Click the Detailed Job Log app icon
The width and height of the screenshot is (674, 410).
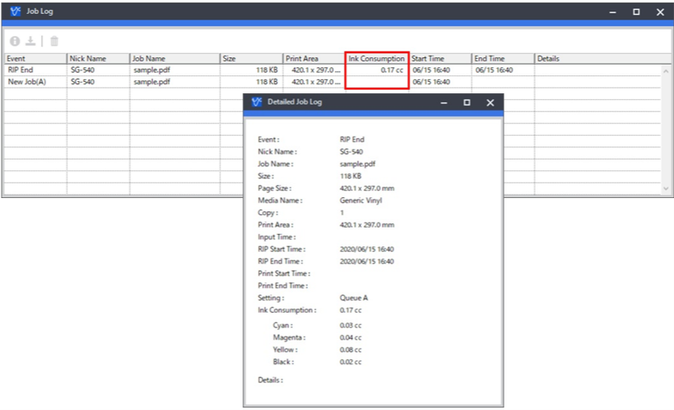click(256, 103)
